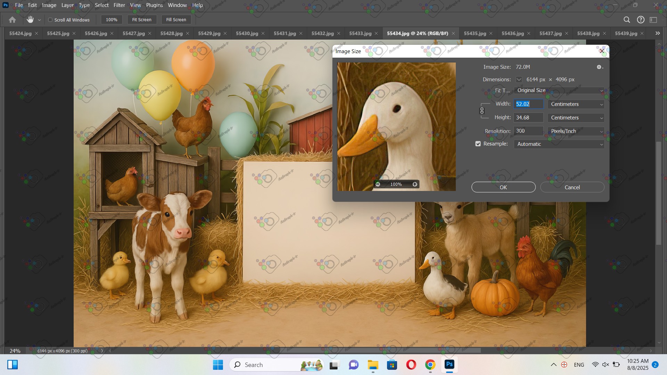Image resolution: width=667 pixels, height=375 pixels.
Task: Open the Help question mark icon
Action: tap(641, 20)
